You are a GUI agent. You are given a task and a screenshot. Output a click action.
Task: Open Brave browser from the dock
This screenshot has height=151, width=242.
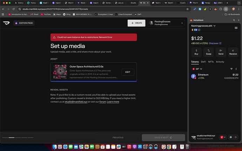(x=163, y=147)
